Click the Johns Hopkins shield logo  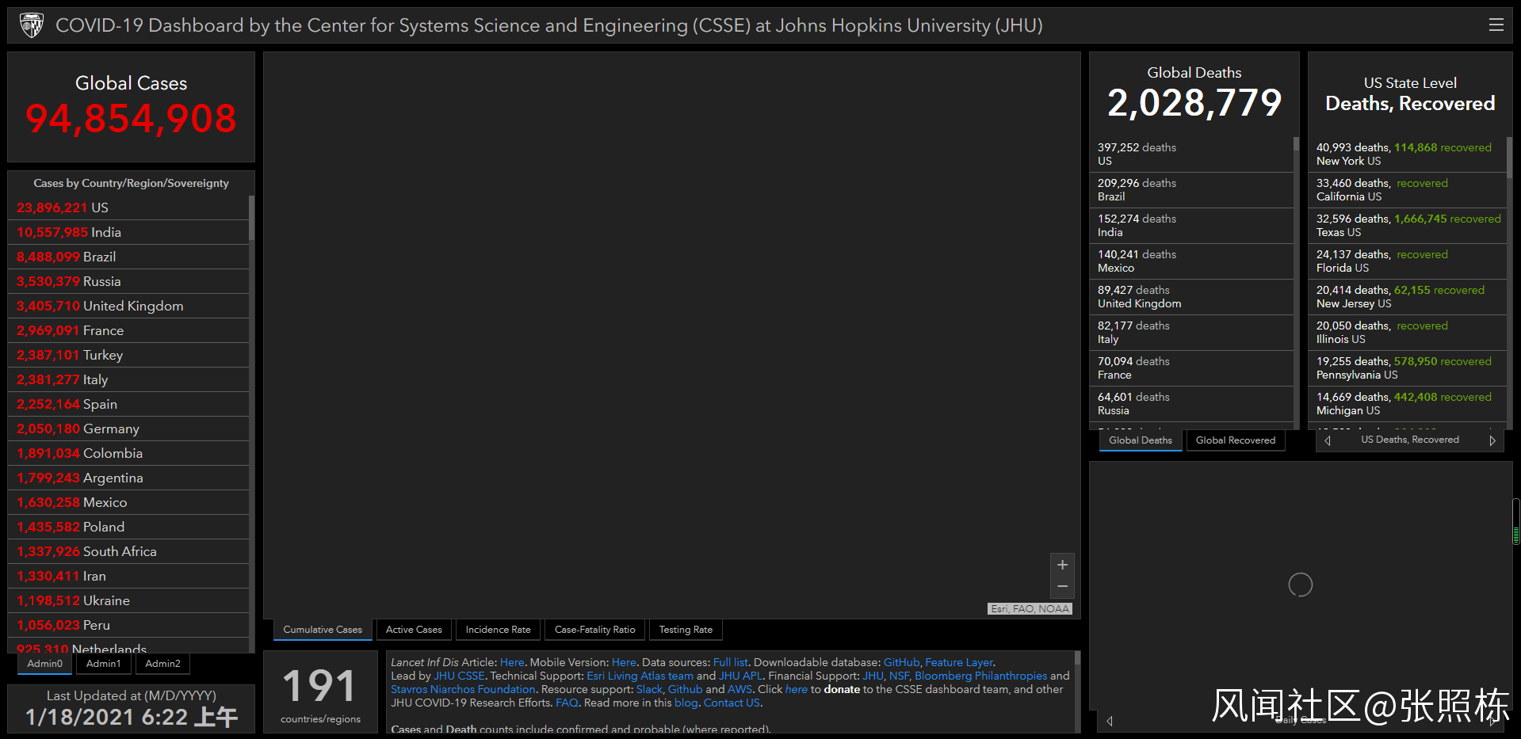32,25
